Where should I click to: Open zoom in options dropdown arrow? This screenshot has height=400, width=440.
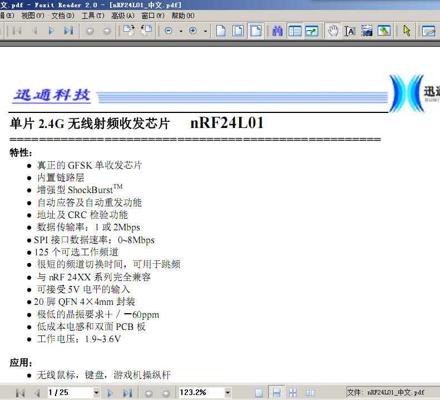click(x=205, y=31)
